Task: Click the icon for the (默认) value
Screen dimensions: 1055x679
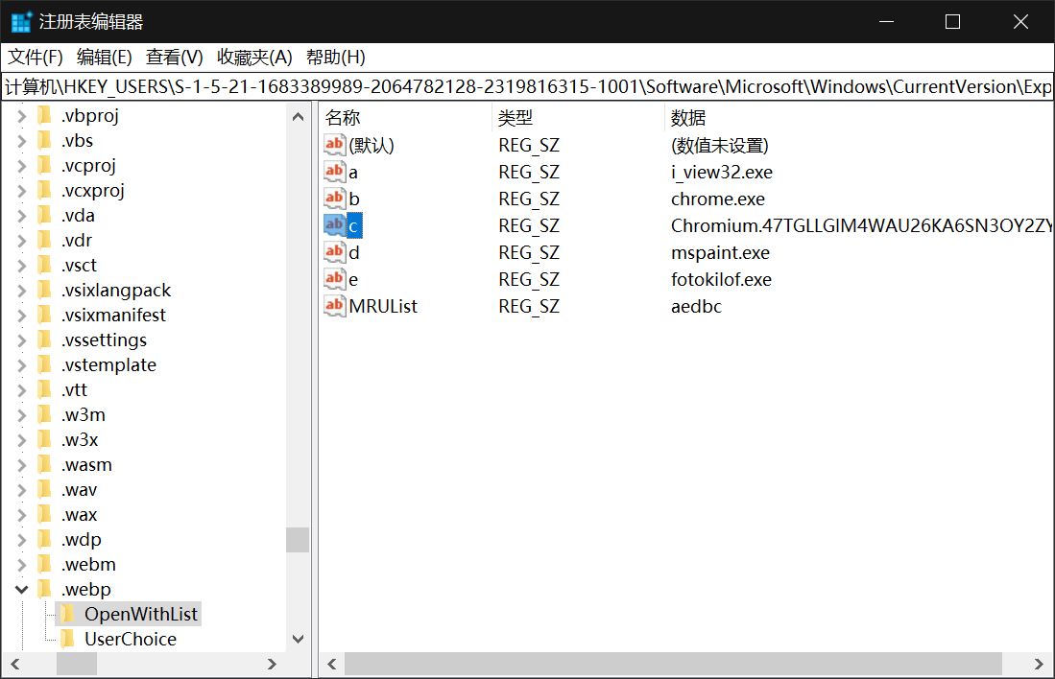Action: (334, 145)
